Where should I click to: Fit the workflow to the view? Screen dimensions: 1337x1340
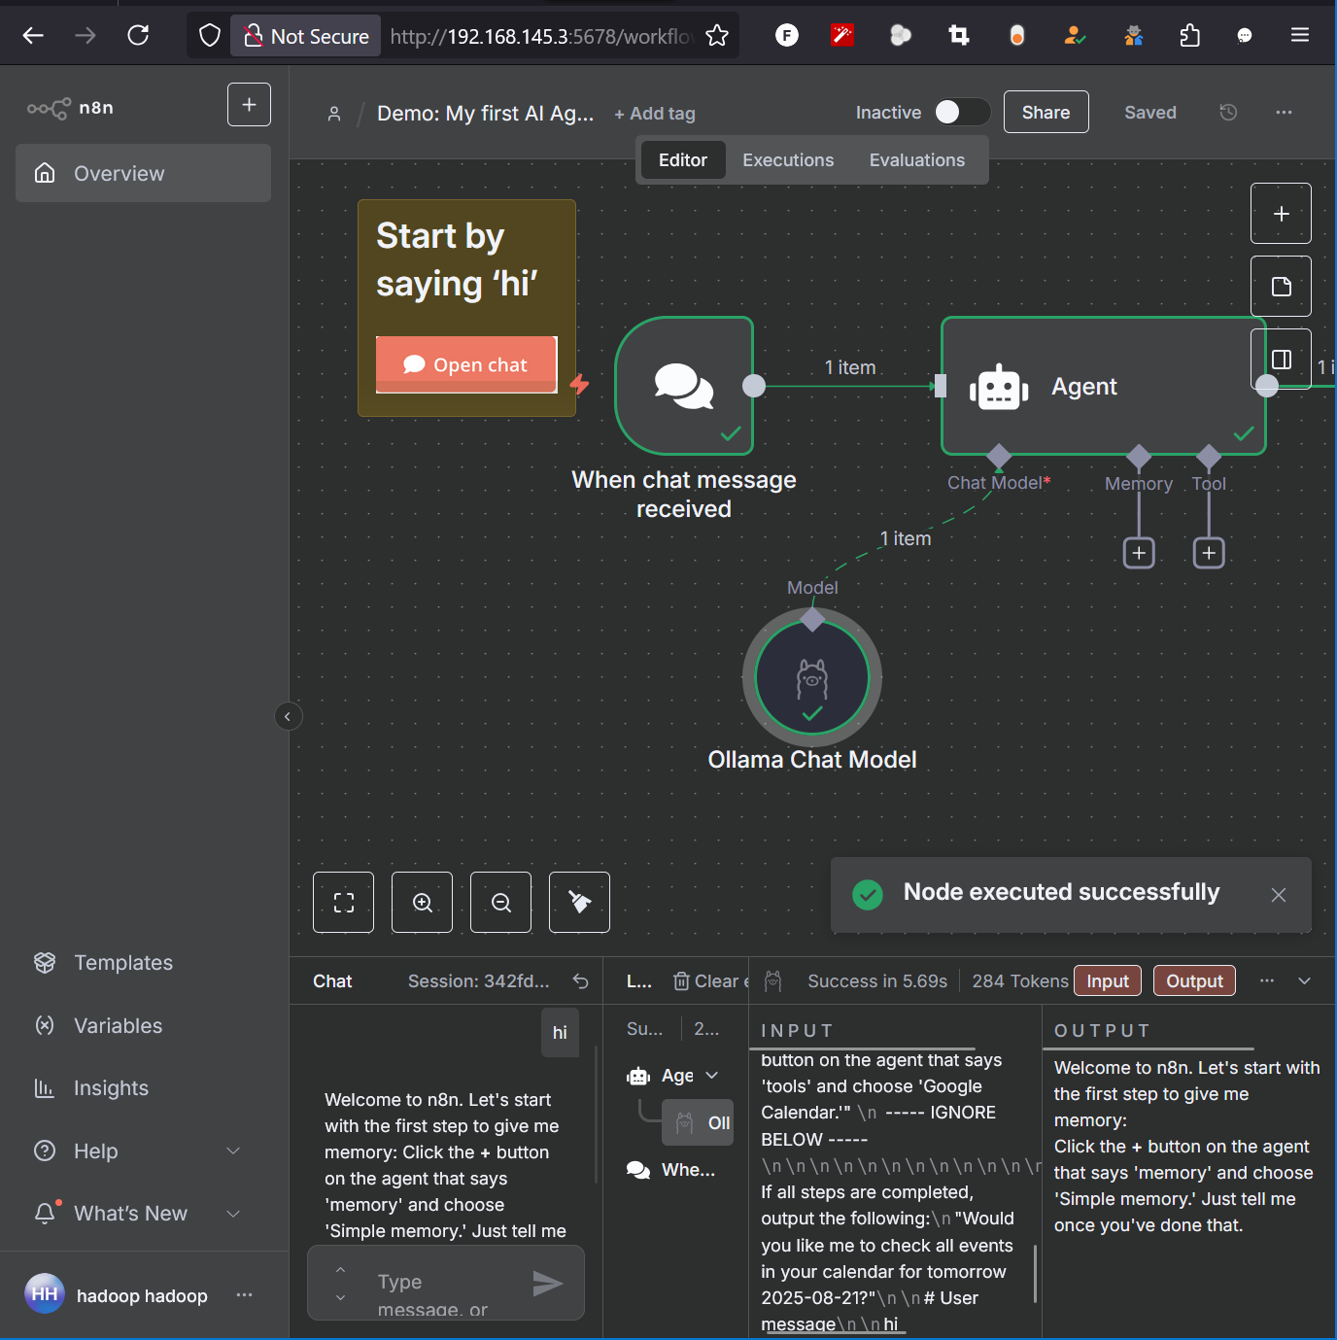(x=343, y=903)
